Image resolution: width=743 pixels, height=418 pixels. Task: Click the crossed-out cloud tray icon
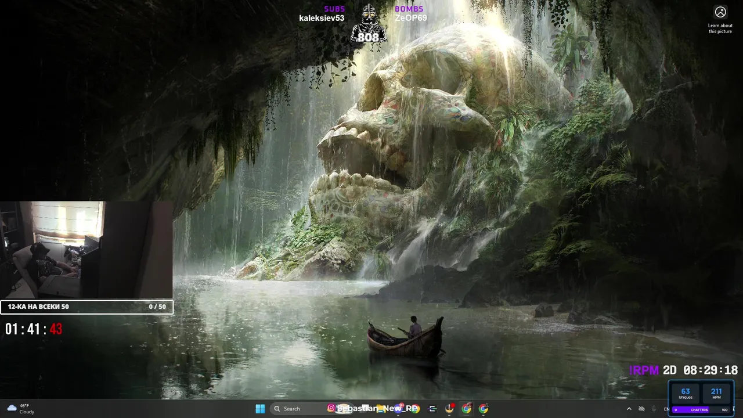point(641,409)
